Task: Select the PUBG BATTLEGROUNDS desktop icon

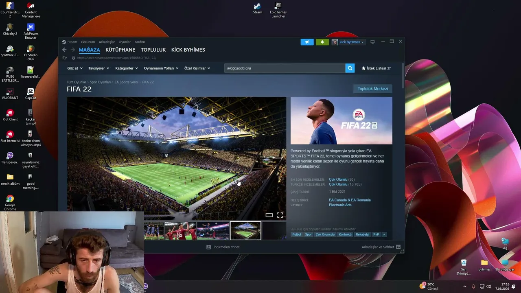Action: pos(10,74)
